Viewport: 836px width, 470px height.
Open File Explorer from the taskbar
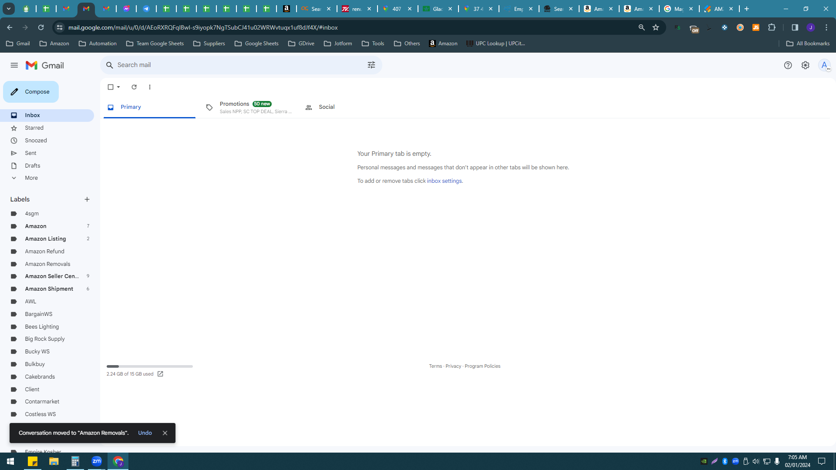click(x=54, y=461)
